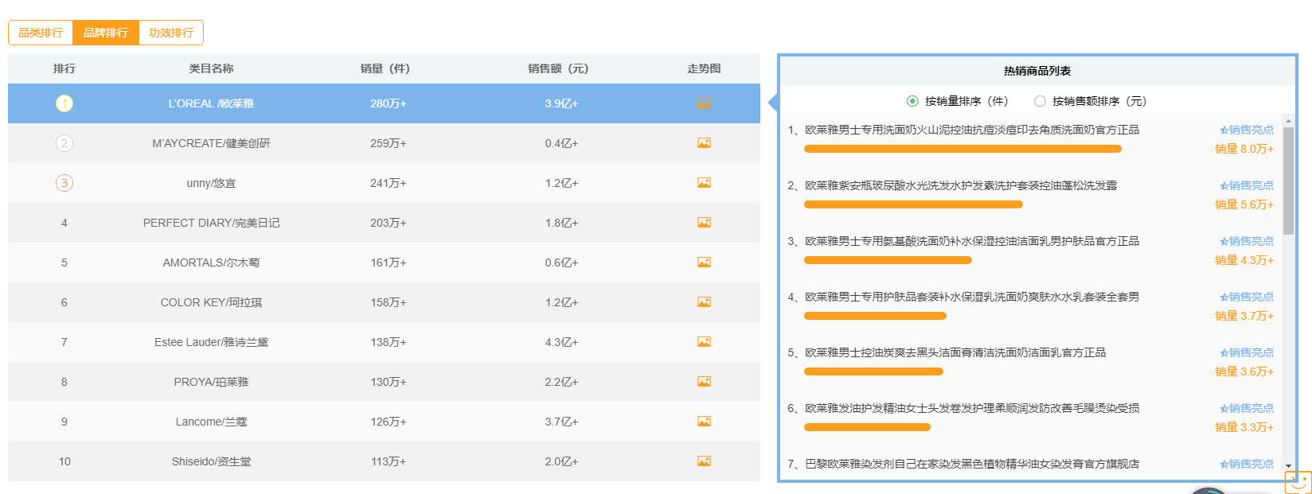Click scrollbar down arrow in hot products list
1312x494 pixels.
coord(1288,465)
